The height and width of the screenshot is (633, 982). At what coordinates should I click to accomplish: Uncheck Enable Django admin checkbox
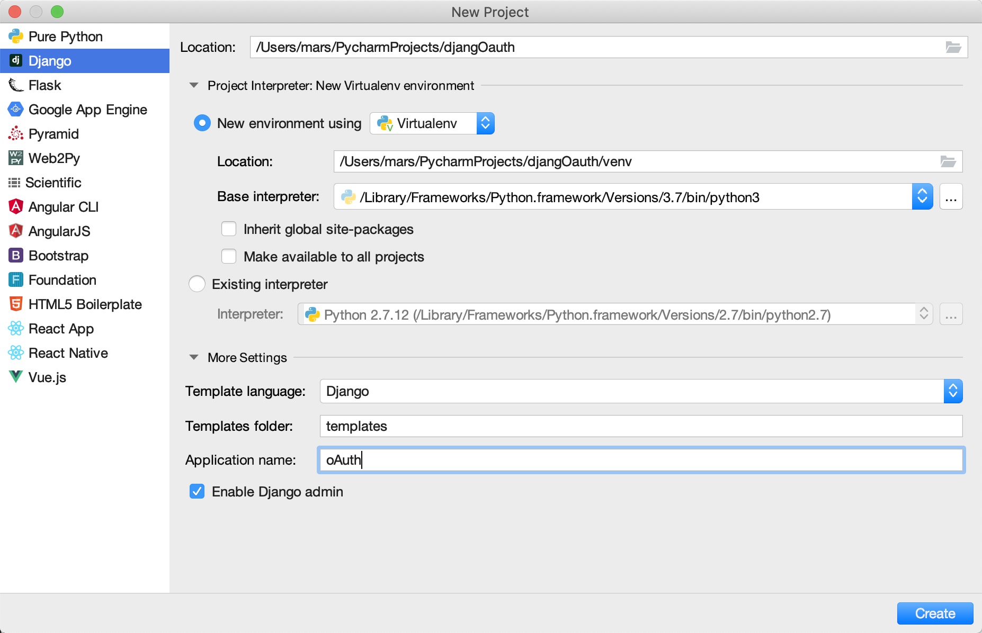pos(197,492)
